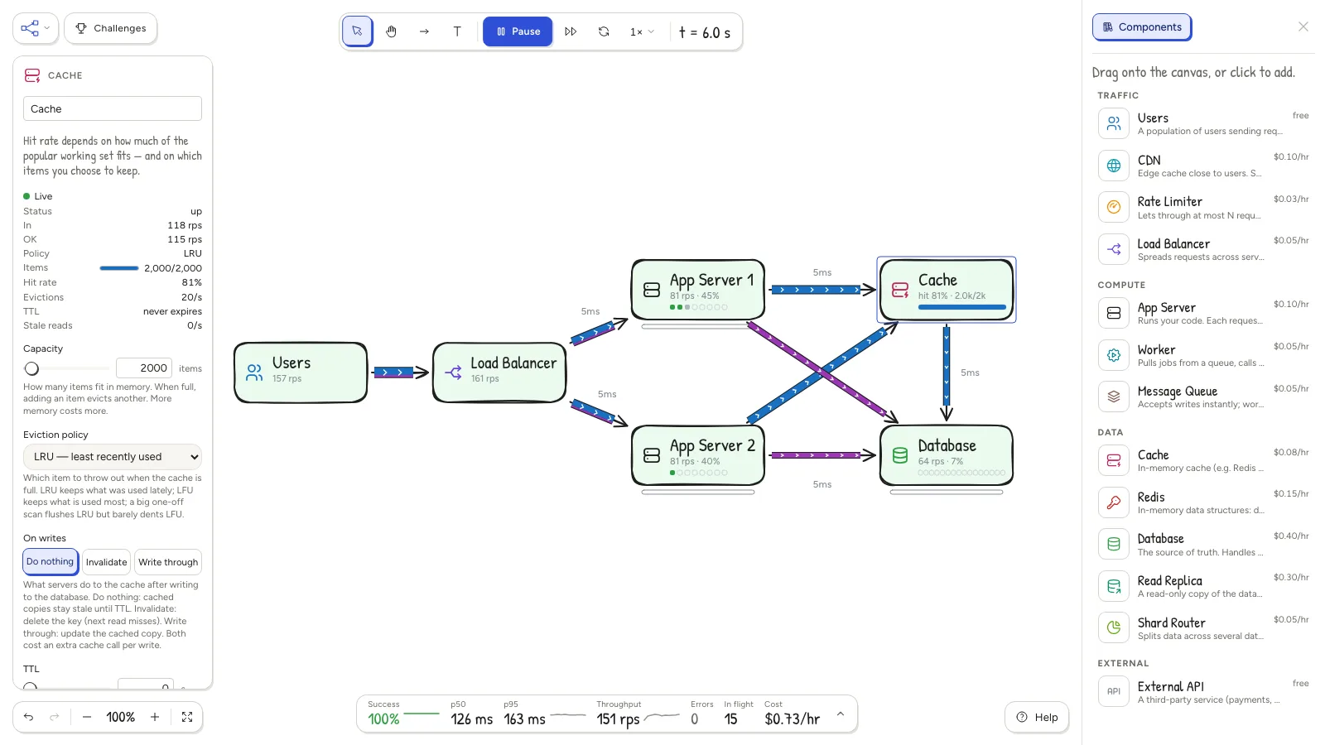Redo the last action
The width and height of the screenshot is (1325, 745).
[x=55, y=717]
